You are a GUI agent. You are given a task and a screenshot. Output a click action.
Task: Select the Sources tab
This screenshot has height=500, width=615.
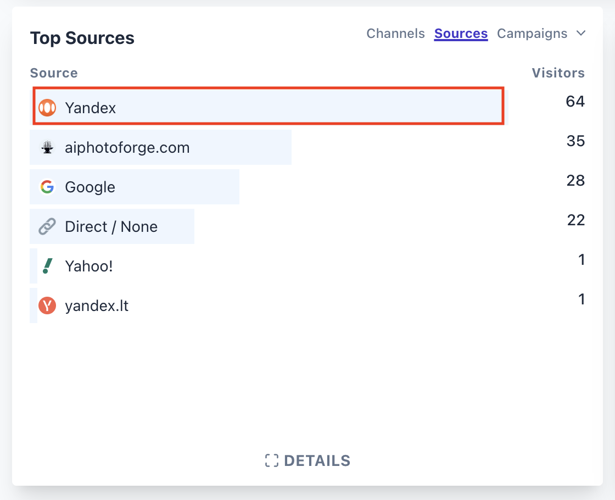tap(461, 34)
